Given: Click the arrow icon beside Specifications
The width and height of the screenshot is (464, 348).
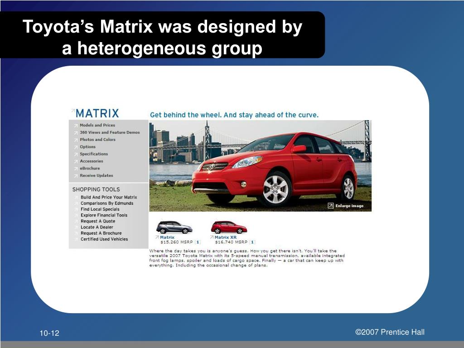Looking at the screenshot, I should tap(76, 154).
